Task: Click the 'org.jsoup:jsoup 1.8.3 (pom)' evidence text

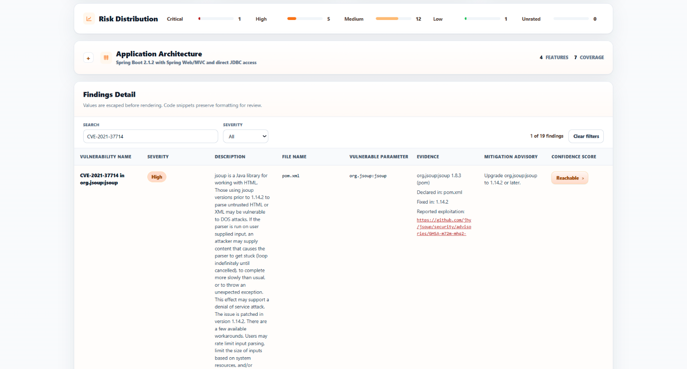Action: [x=439, y=179]
